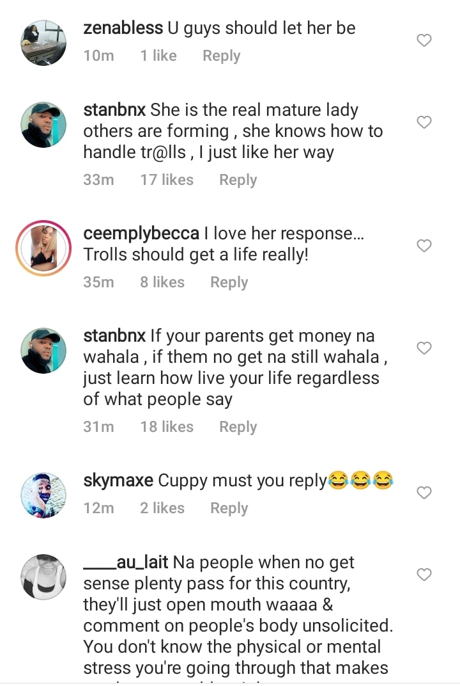460x686 pixels.
Task: Like stanbnx's comment about parents' money
Action: pyautogui.click(x=424, y=348)
